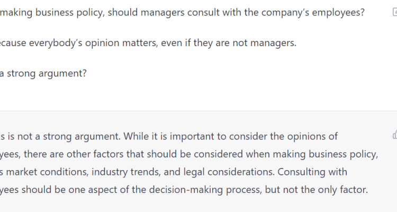Click the last response line about decision-making process

pos(184,190)
